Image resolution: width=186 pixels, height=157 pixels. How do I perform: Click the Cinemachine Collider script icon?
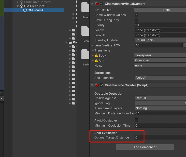pos(97,85)
